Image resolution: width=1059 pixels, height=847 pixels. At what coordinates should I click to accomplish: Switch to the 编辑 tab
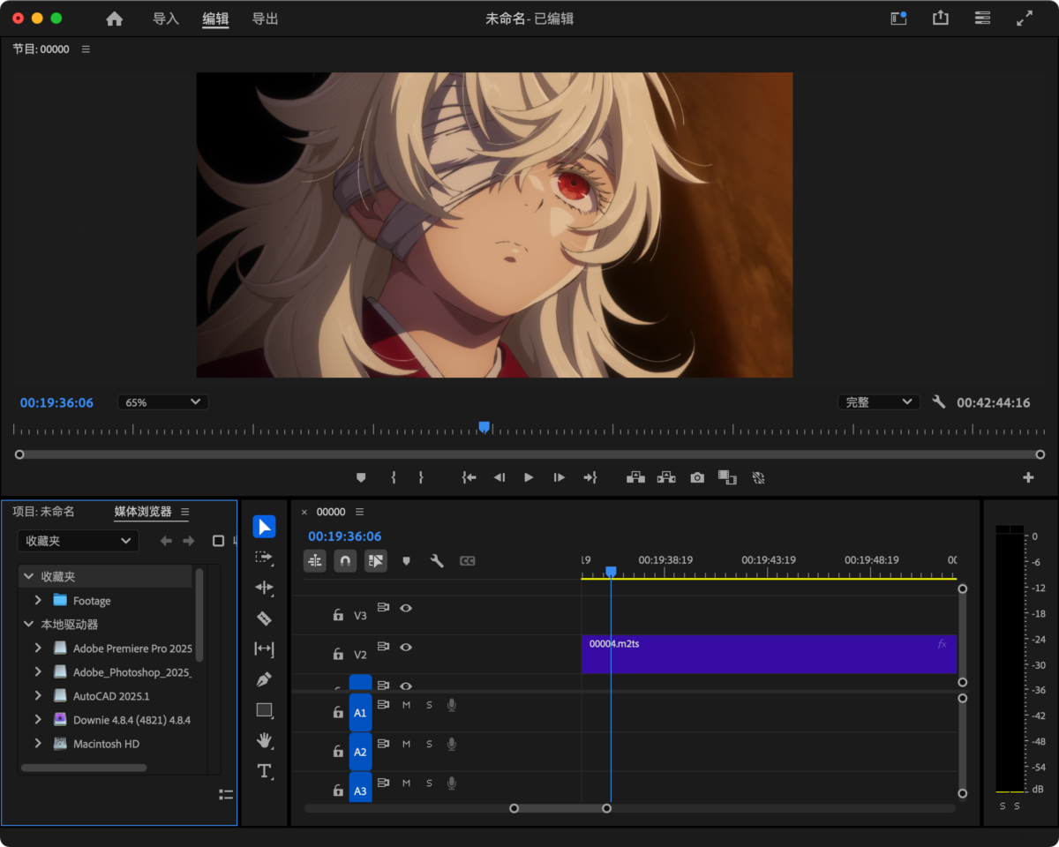click(x=215, y=19)
